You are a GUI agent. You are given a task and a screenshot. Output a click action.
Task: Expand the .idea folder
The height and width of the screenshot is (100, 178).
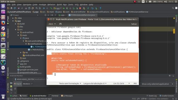[13, 18]
